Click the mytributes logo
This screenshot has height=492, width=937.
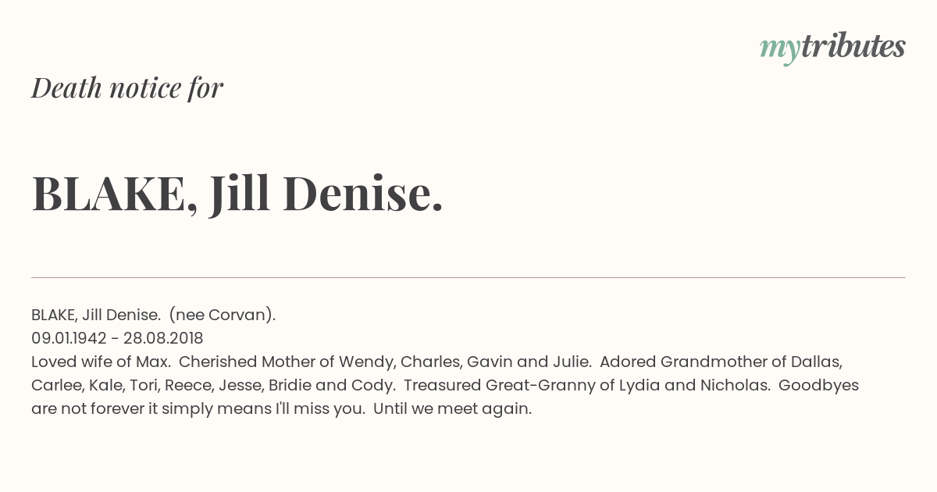(x=832, y=48)
